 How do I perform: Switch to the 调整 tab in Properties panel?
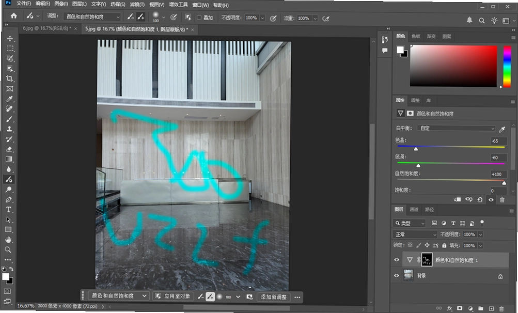415,100
